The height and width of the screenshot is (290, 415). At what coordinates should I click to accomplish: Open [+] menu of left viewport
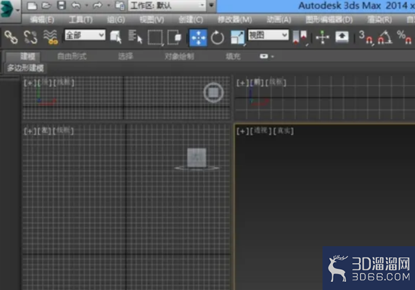click(30, 131)
